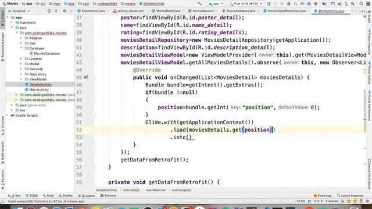Click the Profile app gauge icon

point(302,3)
